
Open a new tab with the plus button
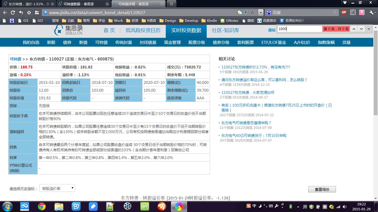[172, 4]
